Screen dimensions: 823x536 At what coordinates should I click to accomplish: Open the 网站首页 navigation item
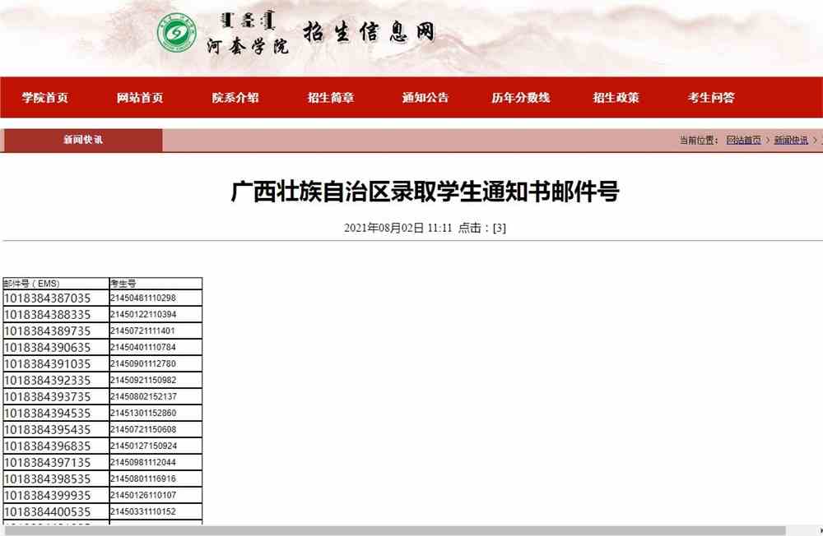pos(140,98)
